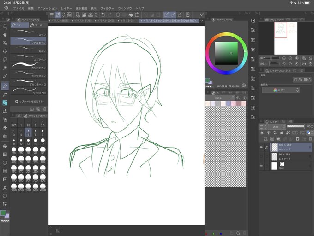Rotate canvas left in navigator
This screenshot has width=314, height=236.
284,64
